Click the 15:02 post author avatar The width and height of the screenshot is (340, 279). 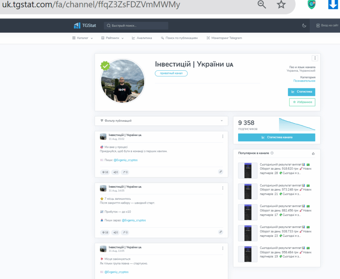click(103, 137)
